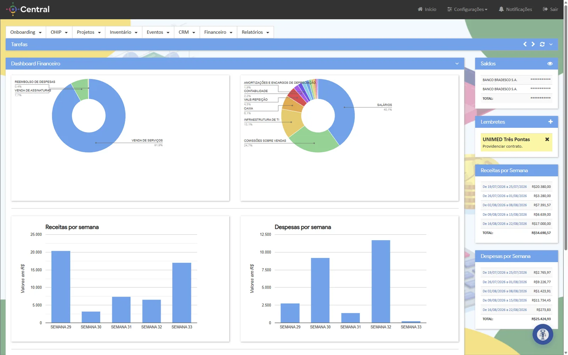Image resolution: width=568 pixels, height=355 pixels.
Task: Delete the UNIMED Três Pontas reminder
Action: point(547,140)
